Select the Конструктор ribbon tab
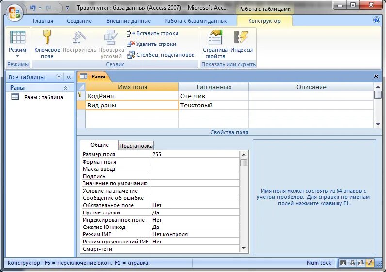The image size is (386, 272). click(264, 21)
